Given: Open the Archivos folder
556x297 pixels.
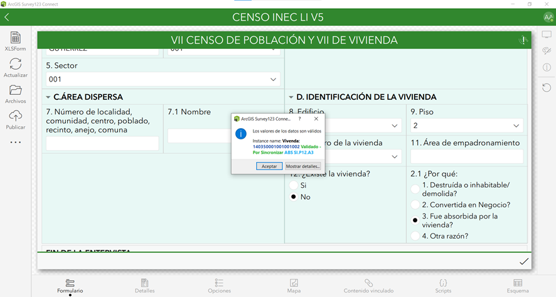Looking at the screenshot, I should [15, 94].
